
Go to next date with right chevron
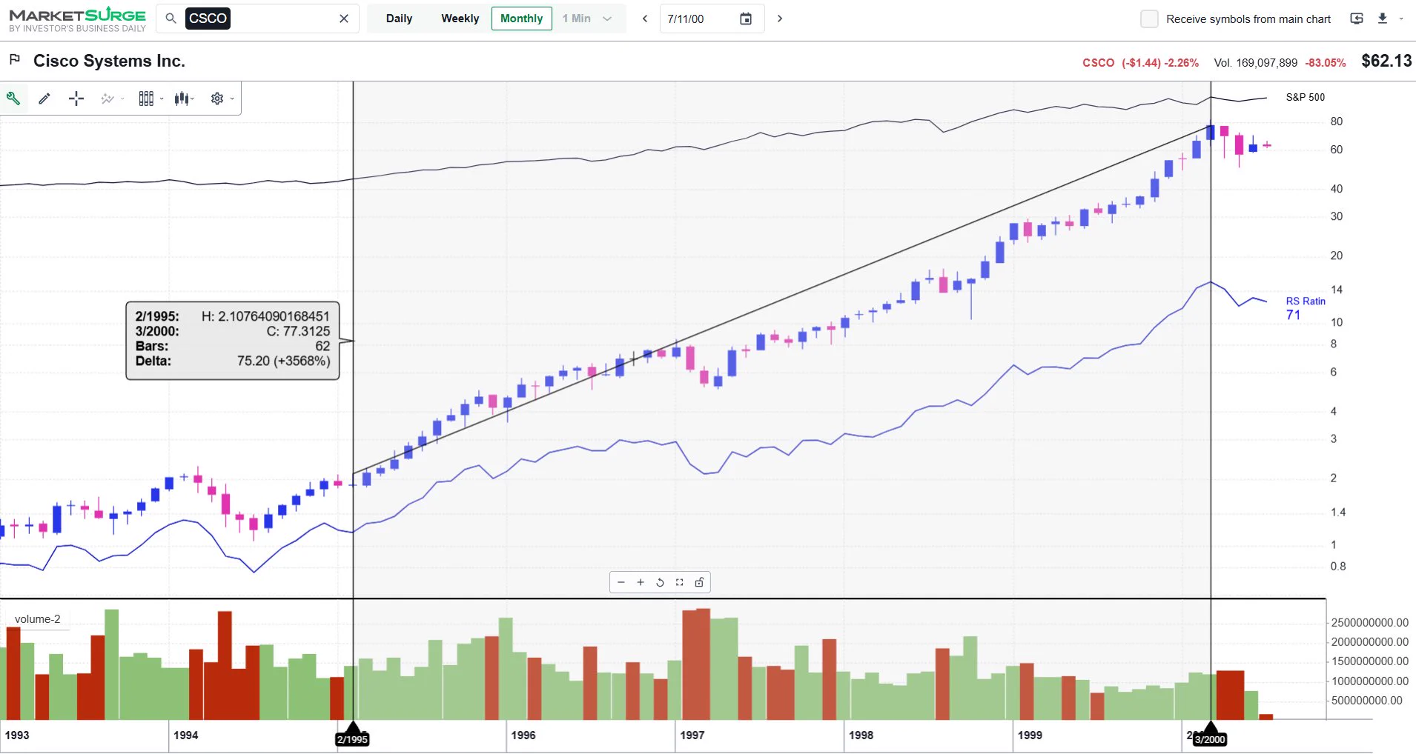(780, 19)
